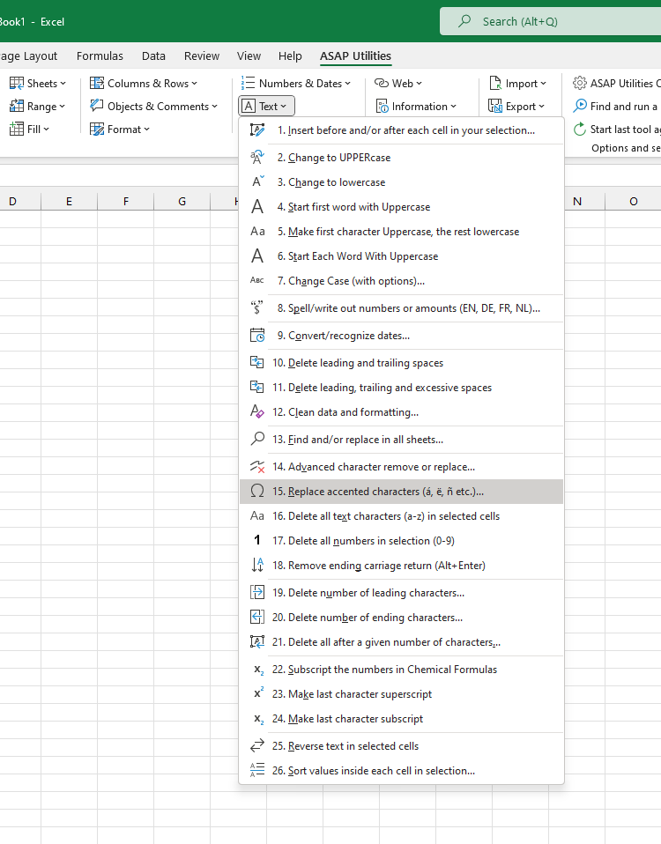Open the Review tab

(x=202, y=56)
